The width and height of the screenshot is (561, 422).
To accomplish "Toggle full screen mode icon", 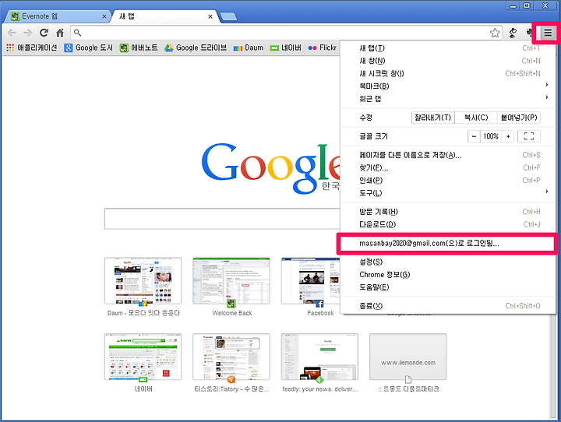I will click(x=529, y=136).
